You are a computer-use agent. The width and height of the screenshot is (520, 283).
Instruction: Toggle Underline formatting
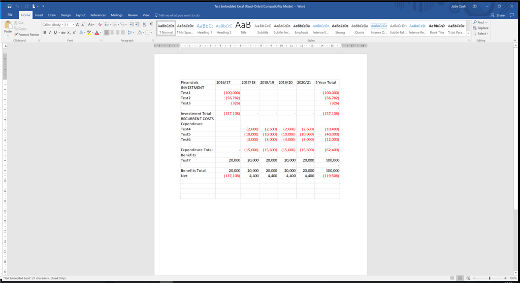pyautogui.click(x=55, y=32)
